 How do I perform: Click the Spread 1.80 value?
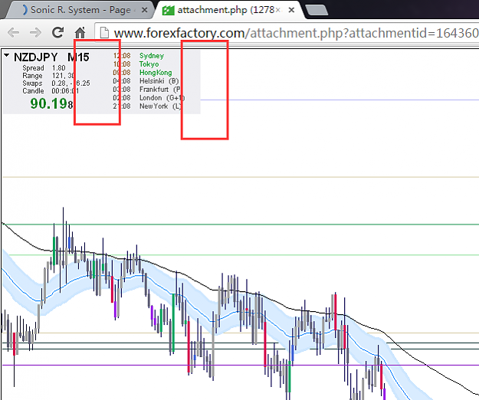(58, 68)
